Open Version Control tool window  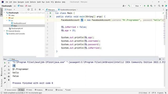[x=10, y=90]
